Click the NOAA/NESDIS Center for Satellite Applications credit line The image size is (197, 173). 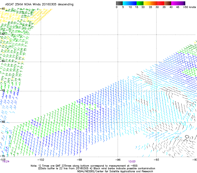(115, 171)
